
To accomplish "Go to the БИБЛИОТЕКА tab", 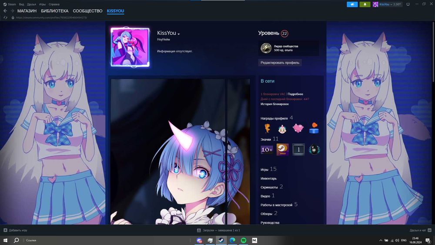I will (55, 11).
